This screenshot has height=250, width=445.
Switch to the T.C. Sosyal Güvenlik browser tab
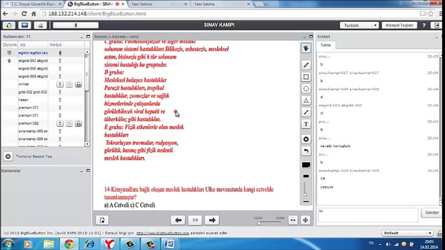click(x=34, y=4)
